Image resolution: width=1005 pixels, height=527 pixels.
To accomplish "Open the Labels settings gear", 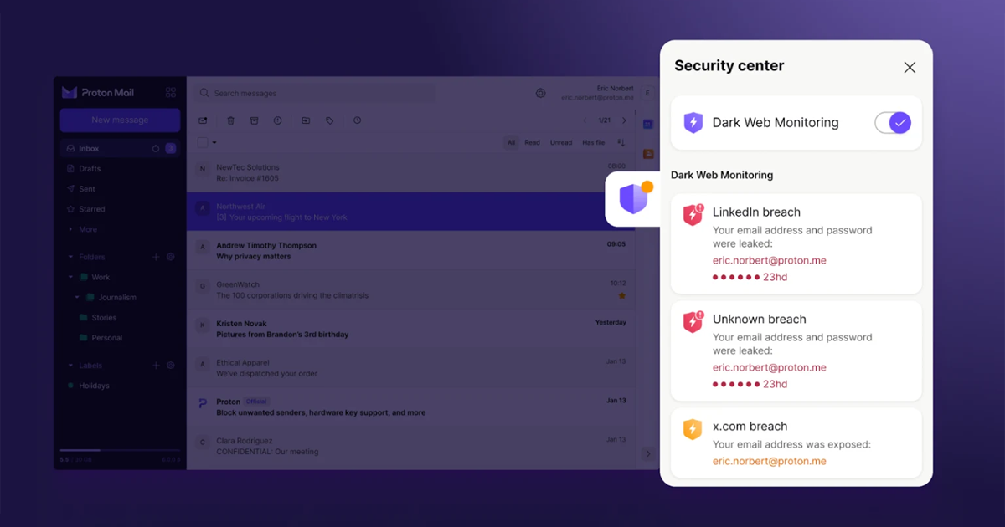I will point(171,366).
